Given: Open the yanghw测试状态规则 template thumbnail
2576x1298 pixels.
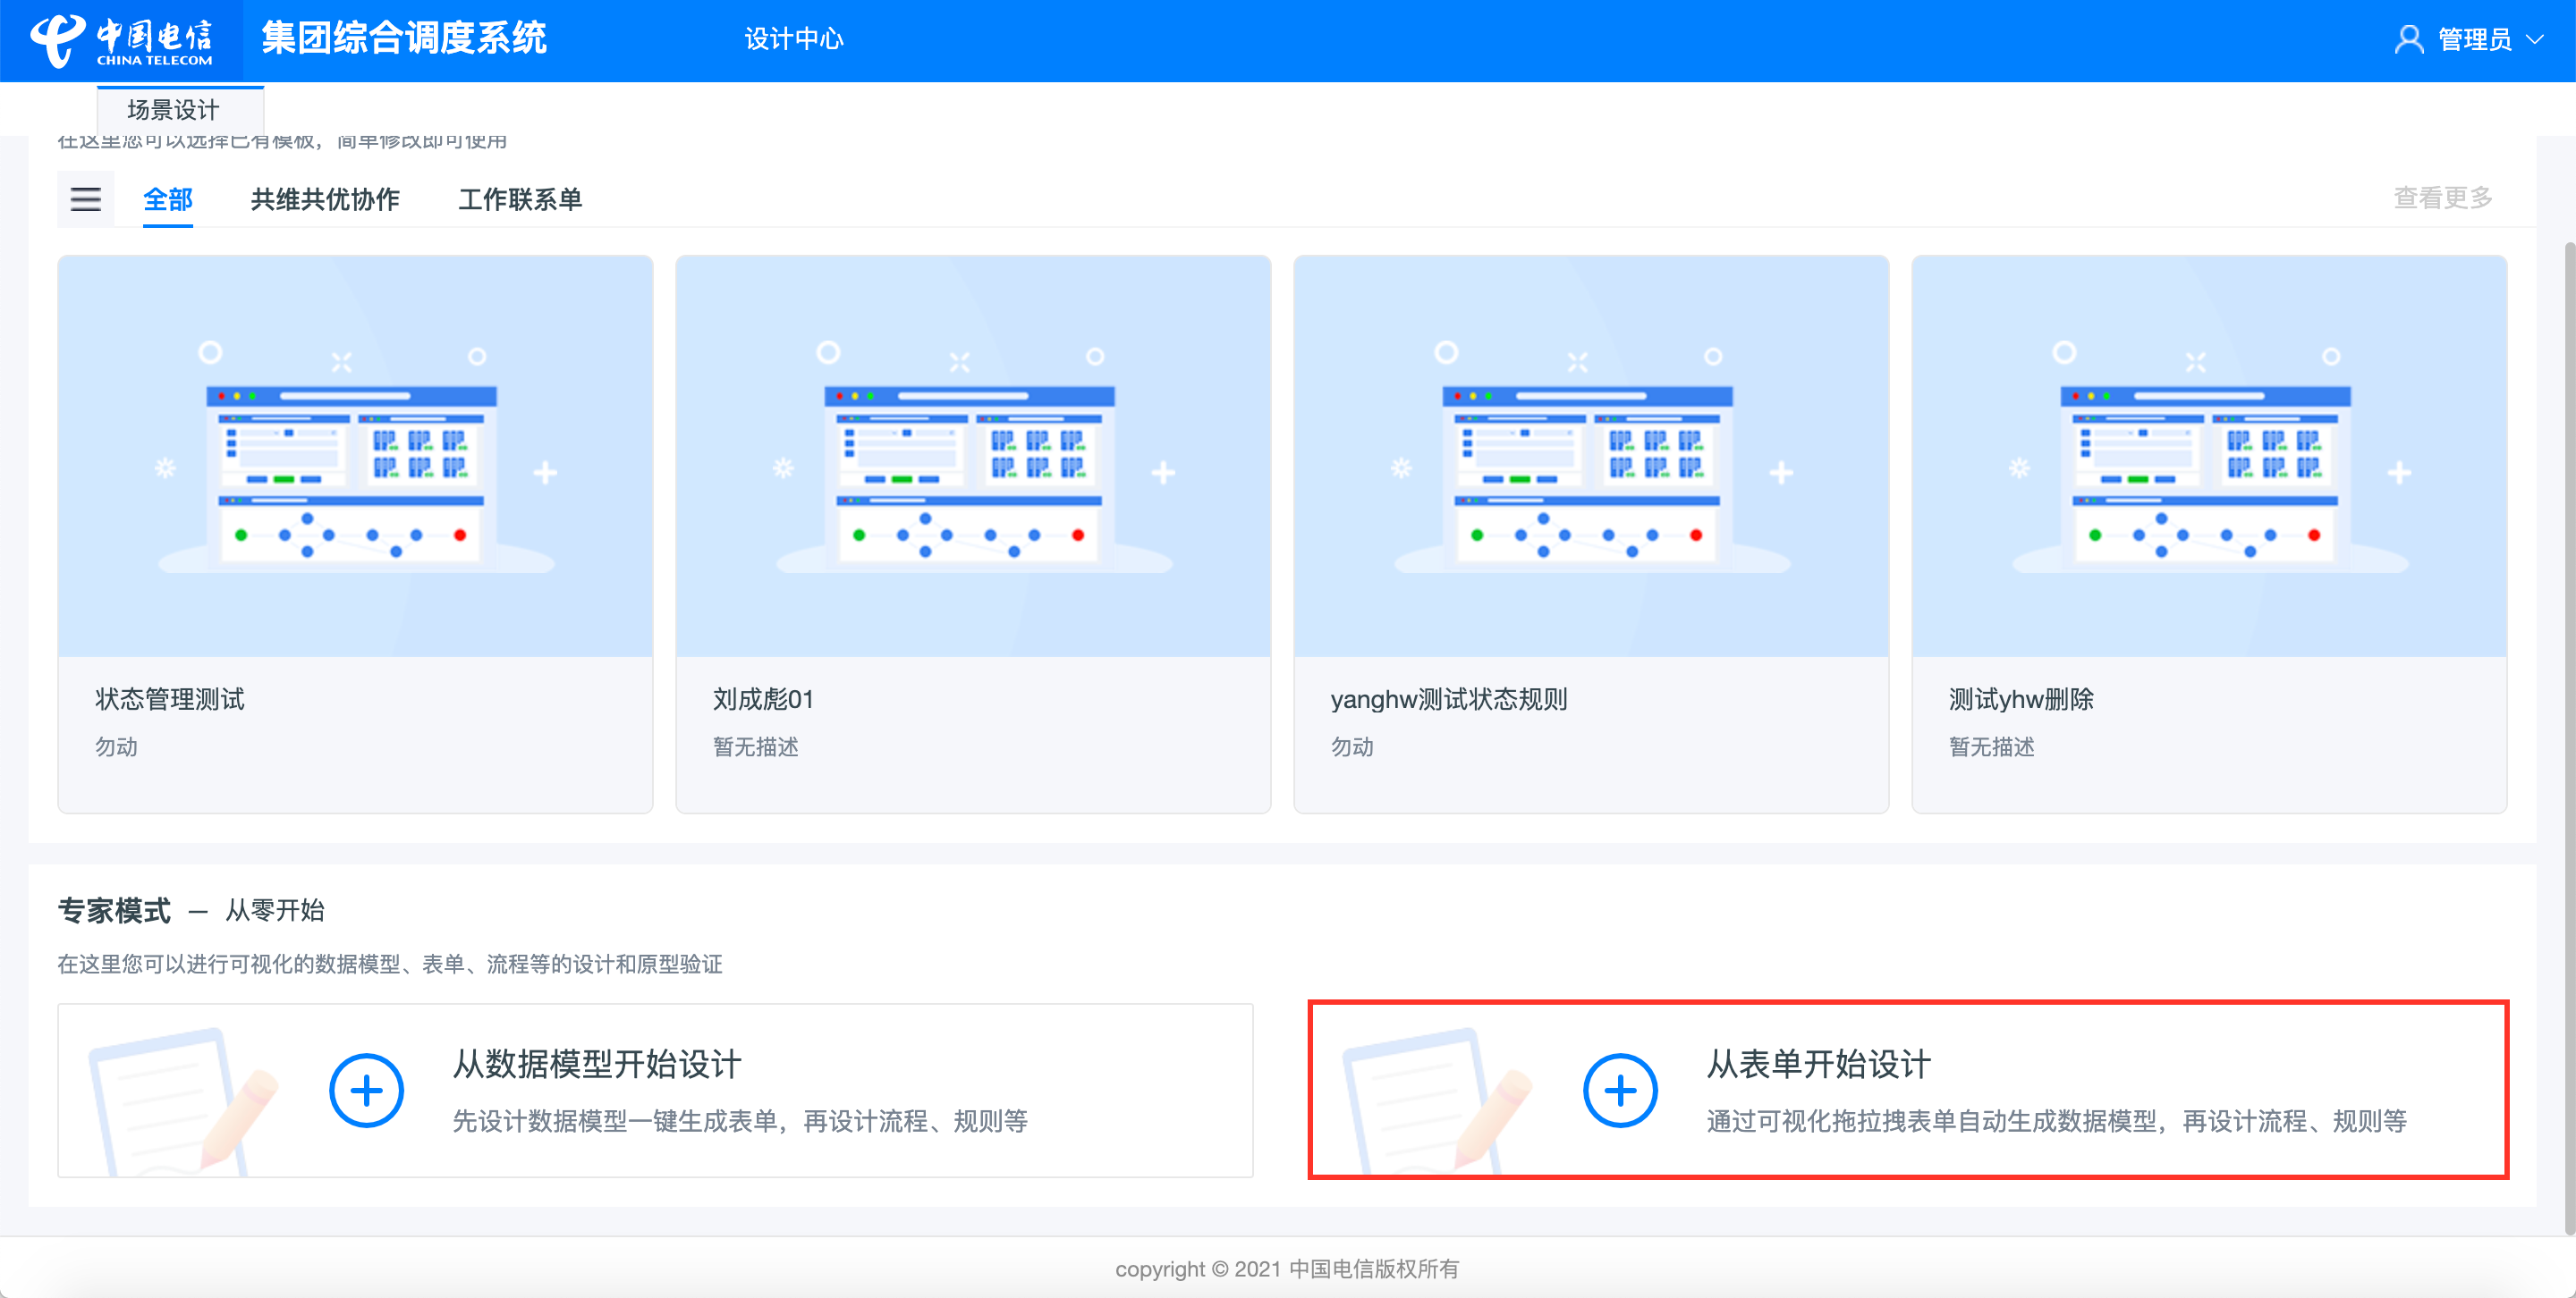Looking at the screenshot, I should 1592,457.
